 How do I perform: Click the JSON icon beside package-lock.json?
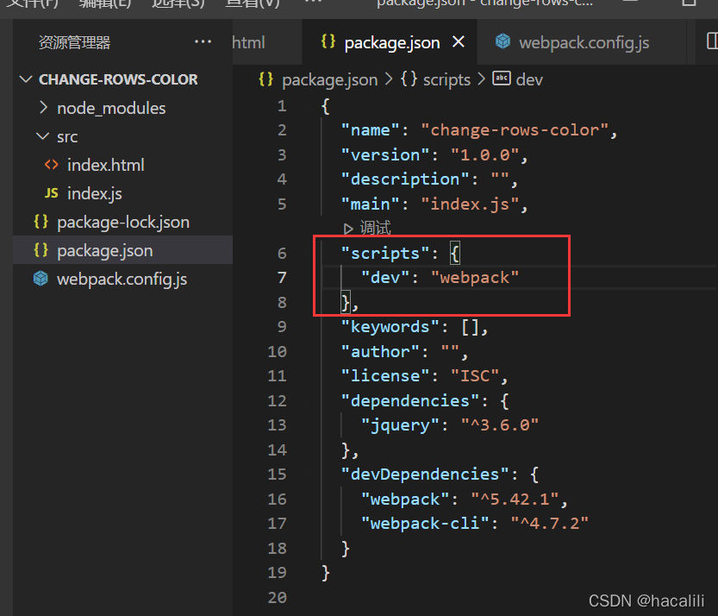click(x=41, y=222)
